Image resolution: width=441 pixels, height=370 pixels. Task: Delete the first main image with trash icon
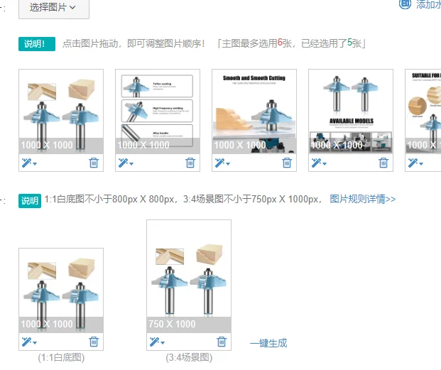94,163
